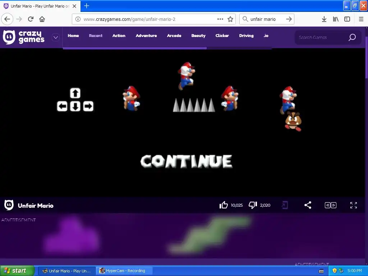Share the game with the share icon

(308, 205)
